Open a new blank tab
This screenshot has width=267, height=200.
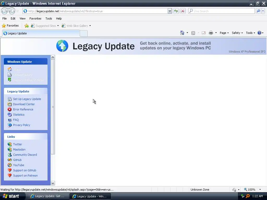coord(84,34)
